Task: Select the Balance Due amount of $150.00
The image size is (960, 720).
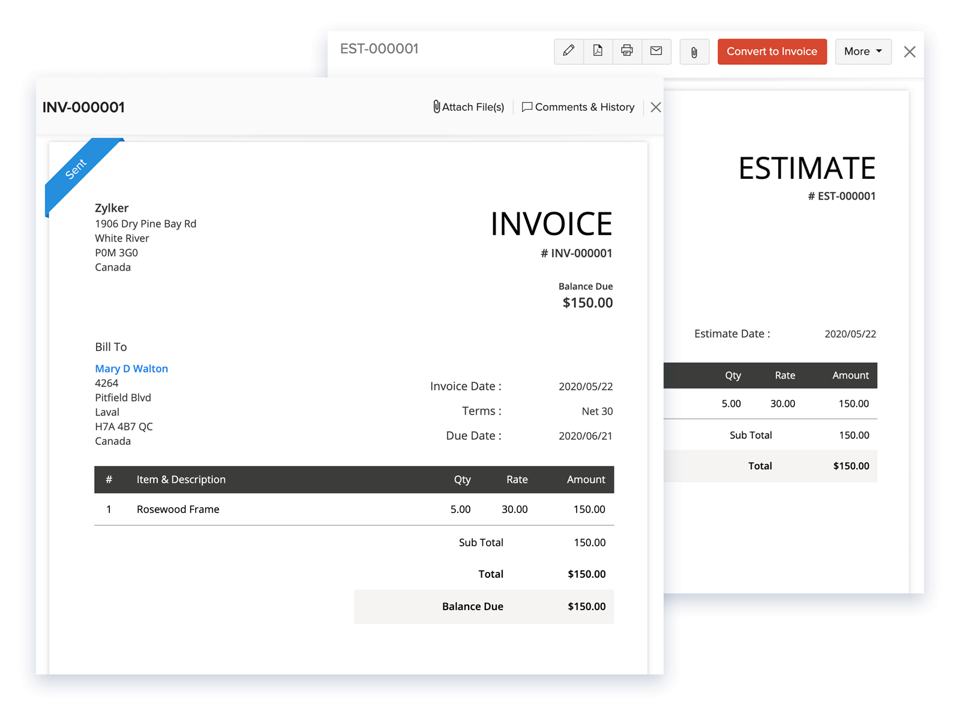Action: [587, 303]
